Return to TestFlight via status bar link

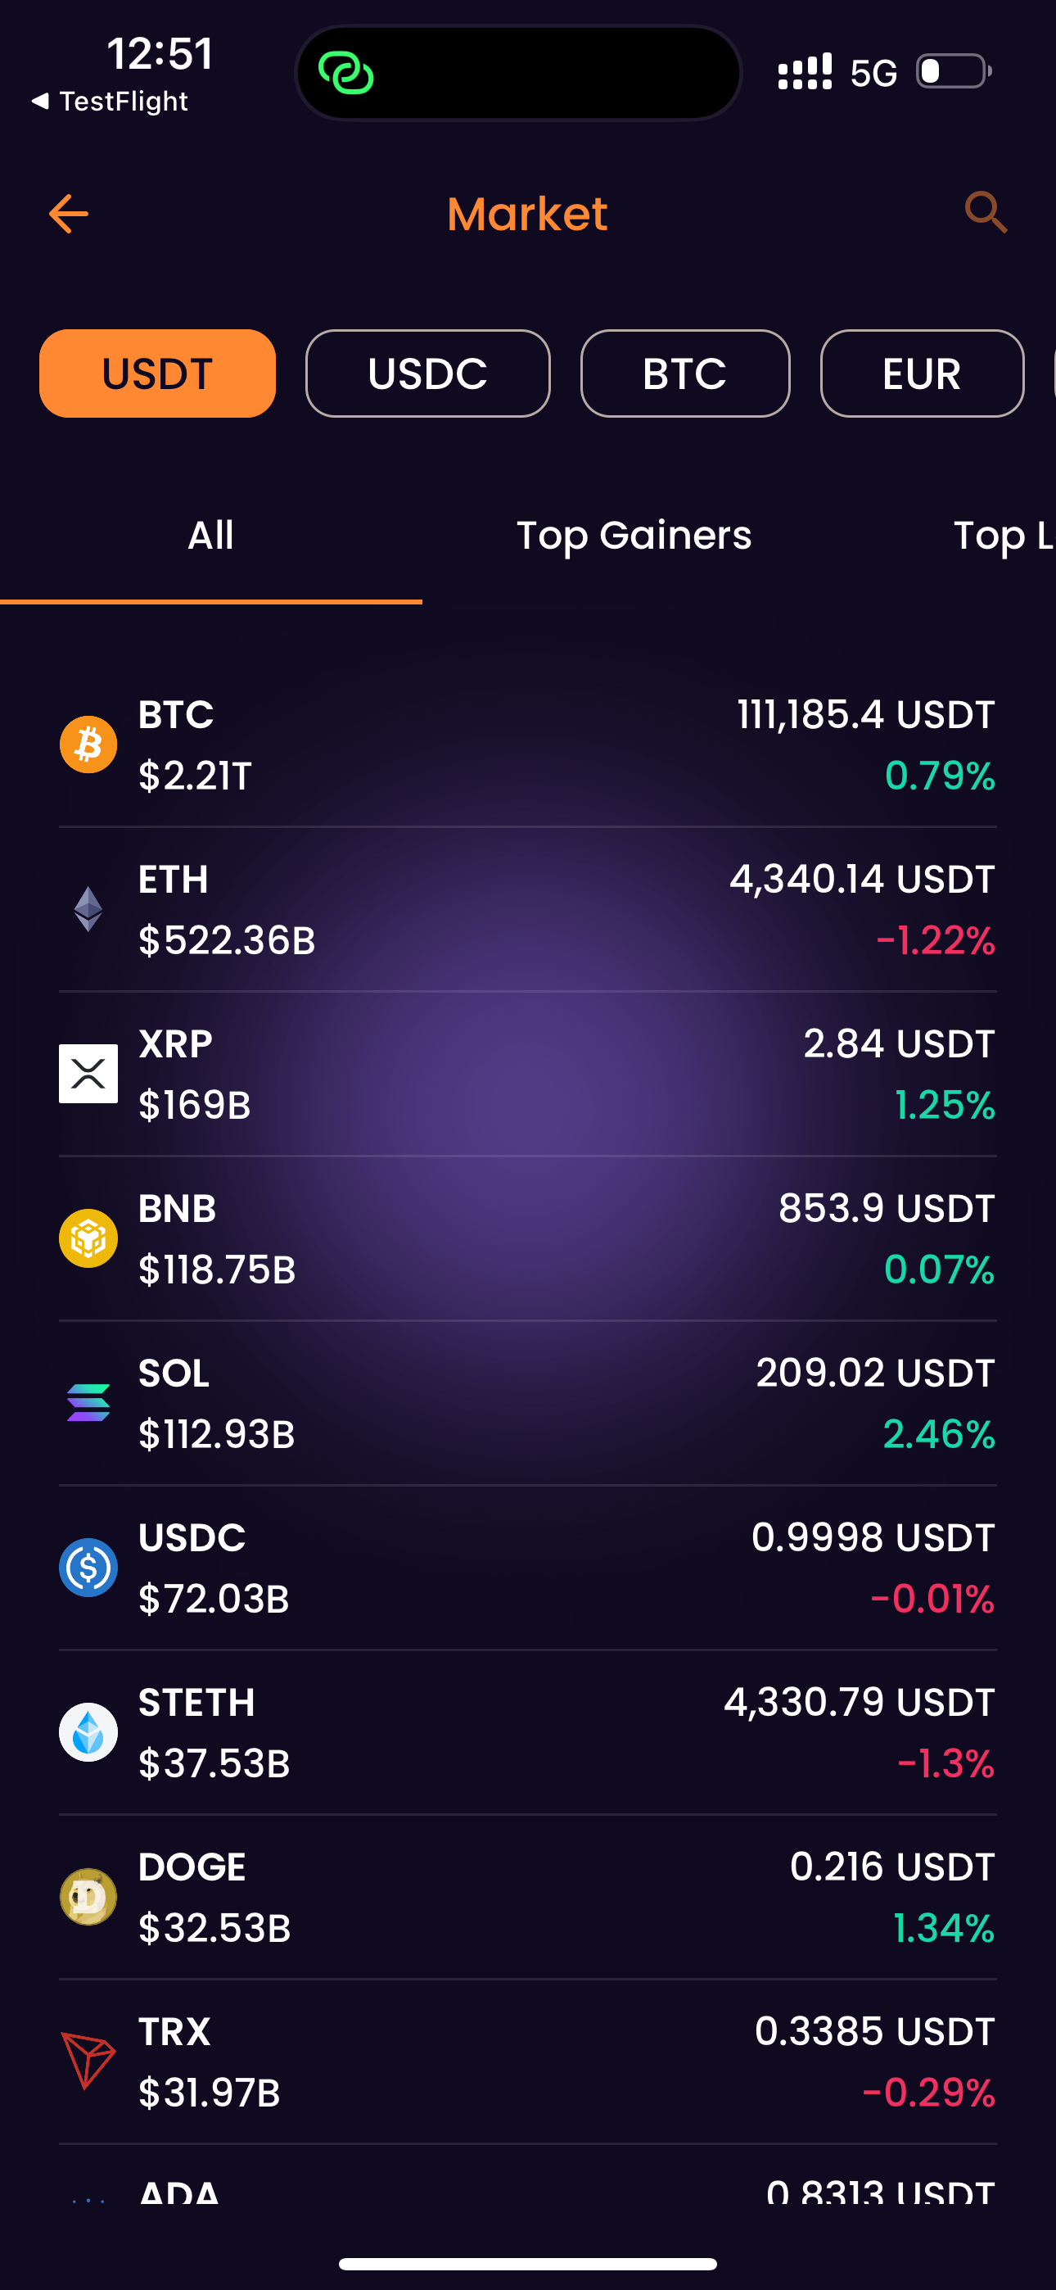tap(110, 102)
